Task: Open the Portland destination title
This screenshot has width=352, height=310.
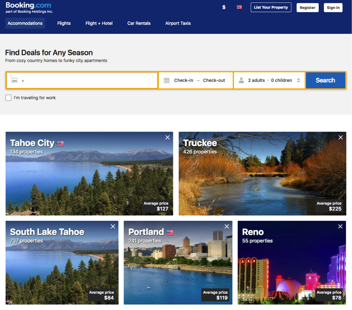Action: [x=146, y=232]
